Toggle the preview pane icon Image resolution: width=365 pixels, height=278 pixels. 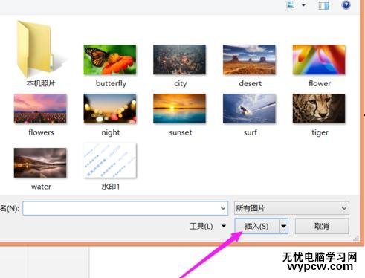pos(323,5)
